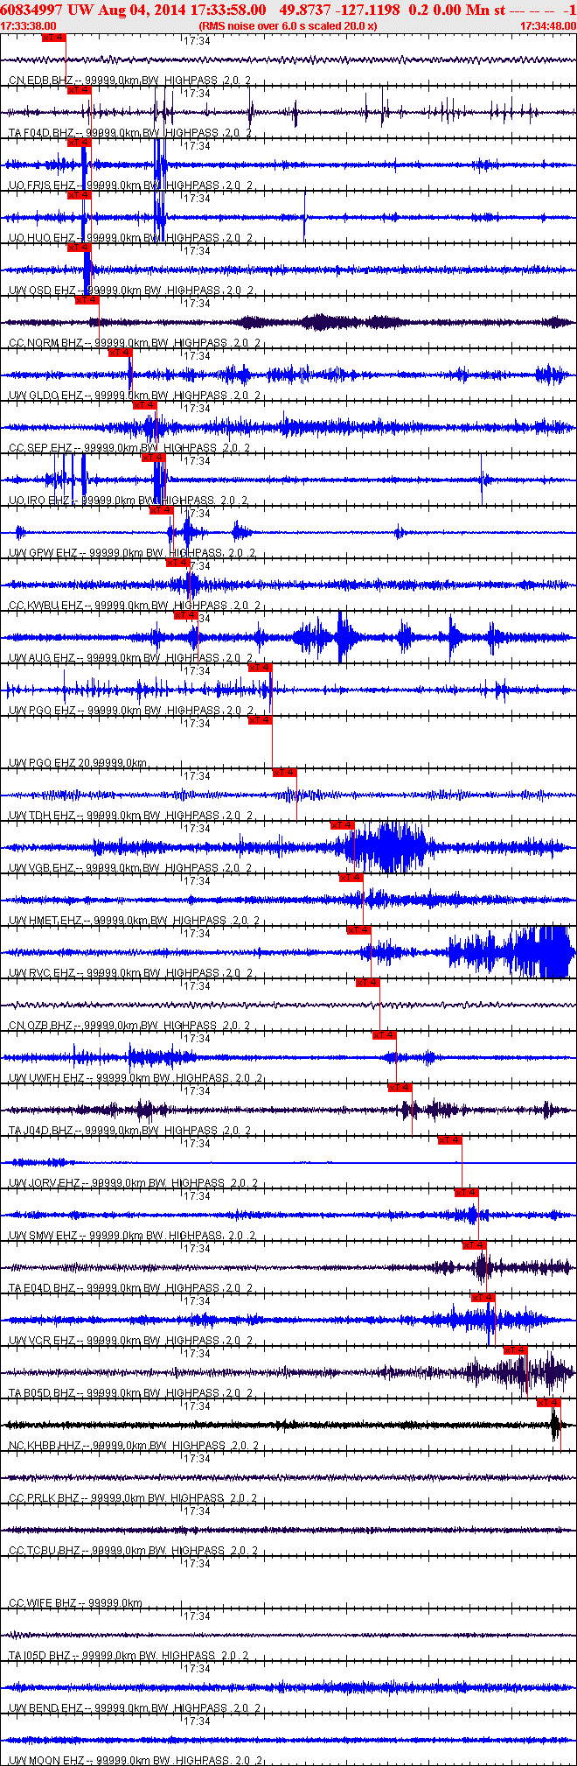This screenshot has width=577, height=1766.
Task: Click the 17:34 tick label above CN.EDB trace
Action: (197, 41)
